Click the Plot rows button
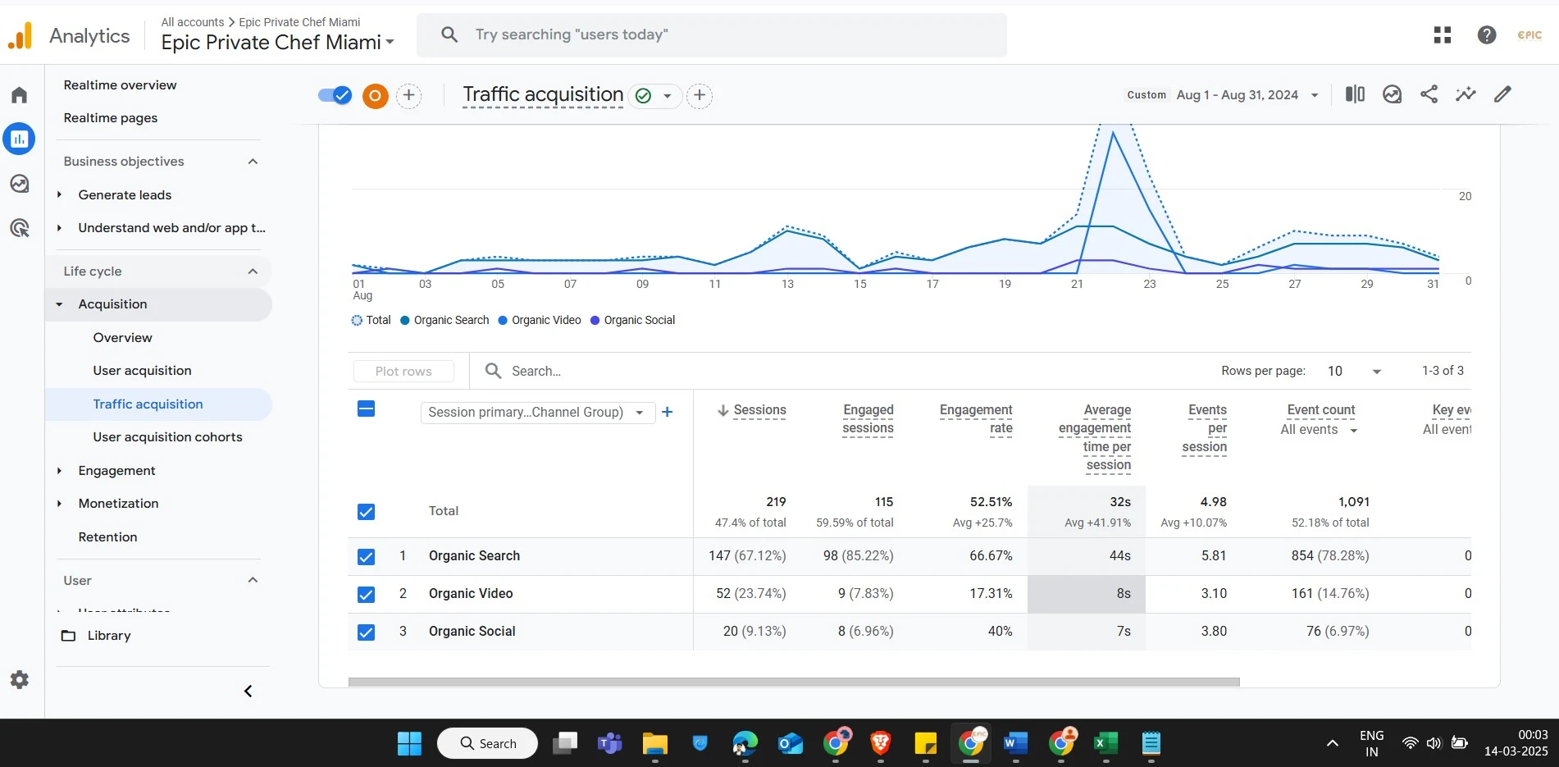Screen dimensions: 1559x767 pyautogui.click(x=403, y=372)
